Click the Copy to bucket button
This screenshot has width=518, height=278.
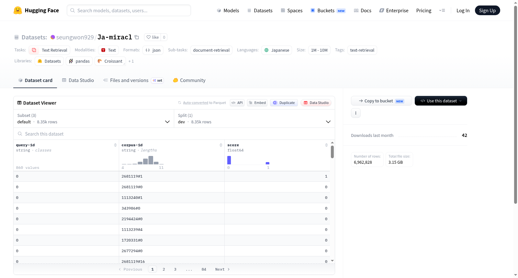click(381, 101)
